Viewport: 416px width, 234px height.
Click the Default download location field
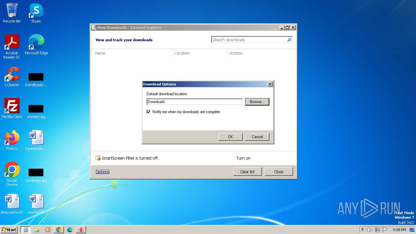194,102
